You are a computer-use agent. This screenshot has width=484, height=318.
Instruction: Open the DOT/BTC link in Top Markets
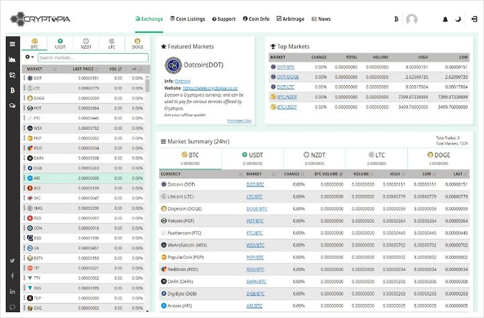click(x=286, y=67)
